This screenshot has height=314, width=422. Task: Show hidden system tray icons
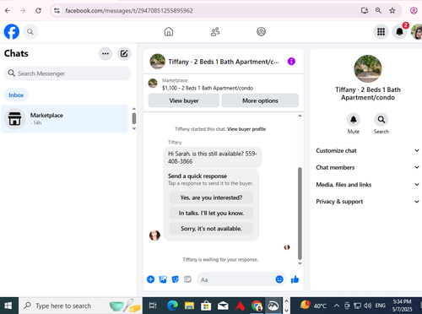pyautogui.click(x=337, y=306)
